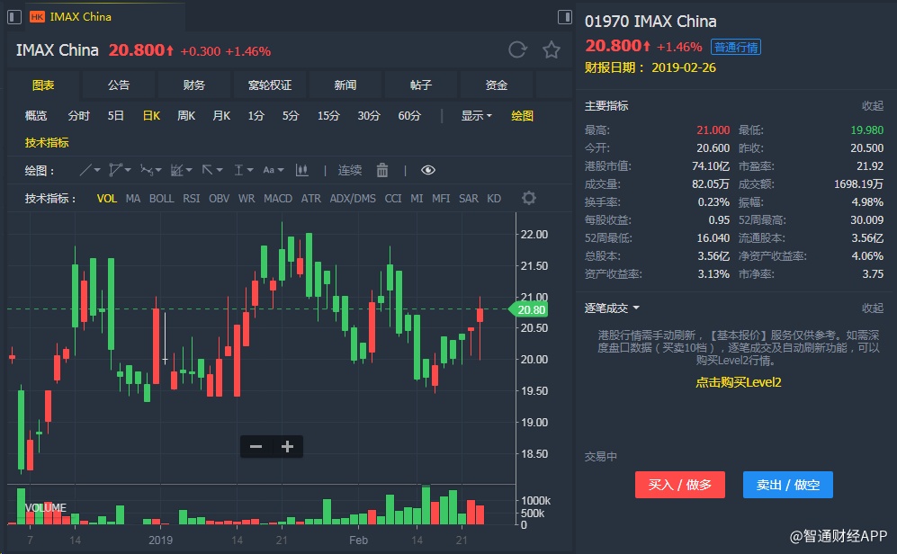Viewport: 897px width, 554px height.
Task: Zoom in chart with plus button
Action: [288, 446]
